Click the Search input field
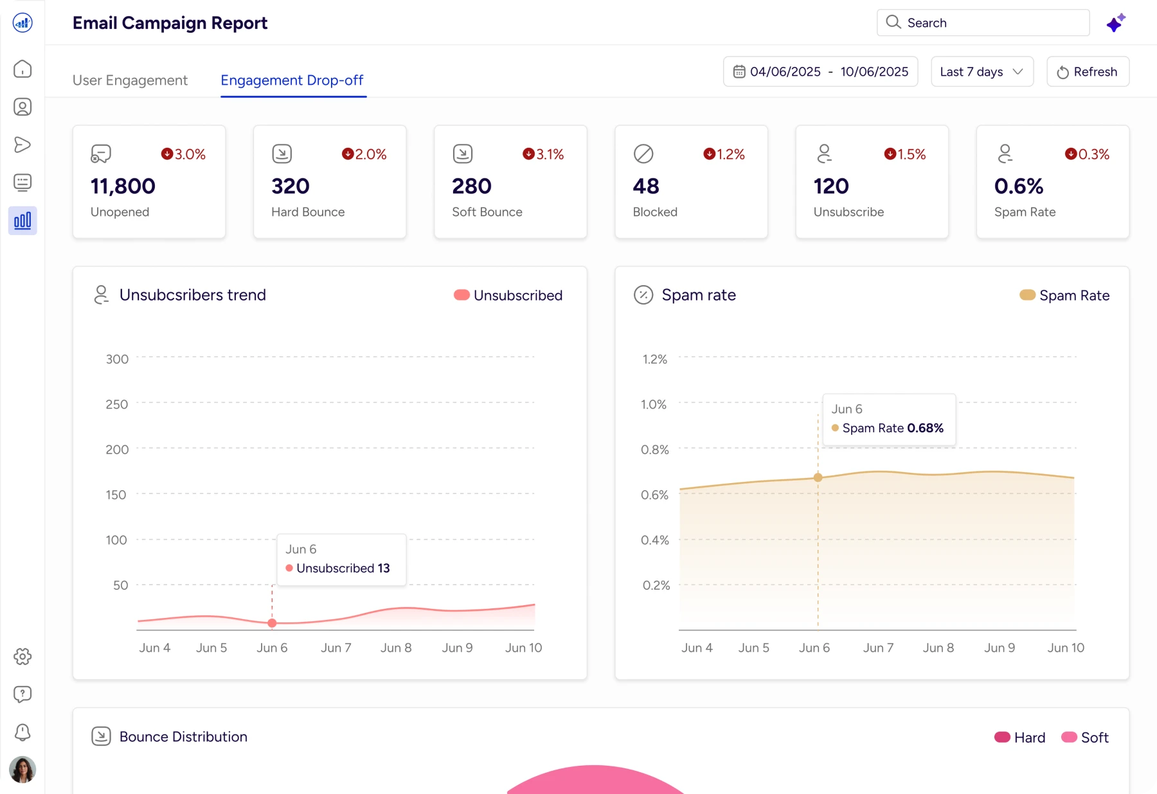 point(983,23)
